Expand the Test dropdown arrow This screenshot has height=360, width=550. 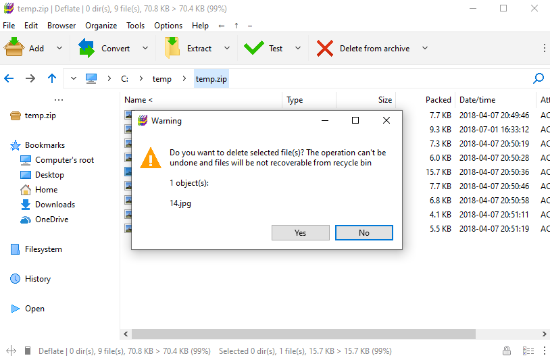coord(298,48)
